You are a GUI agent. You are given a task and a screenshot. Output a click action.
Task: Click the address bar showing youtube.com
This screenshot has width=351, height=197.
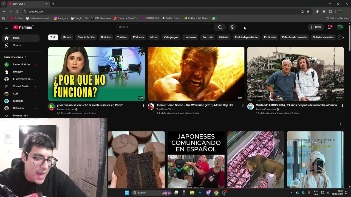[162, 11]
